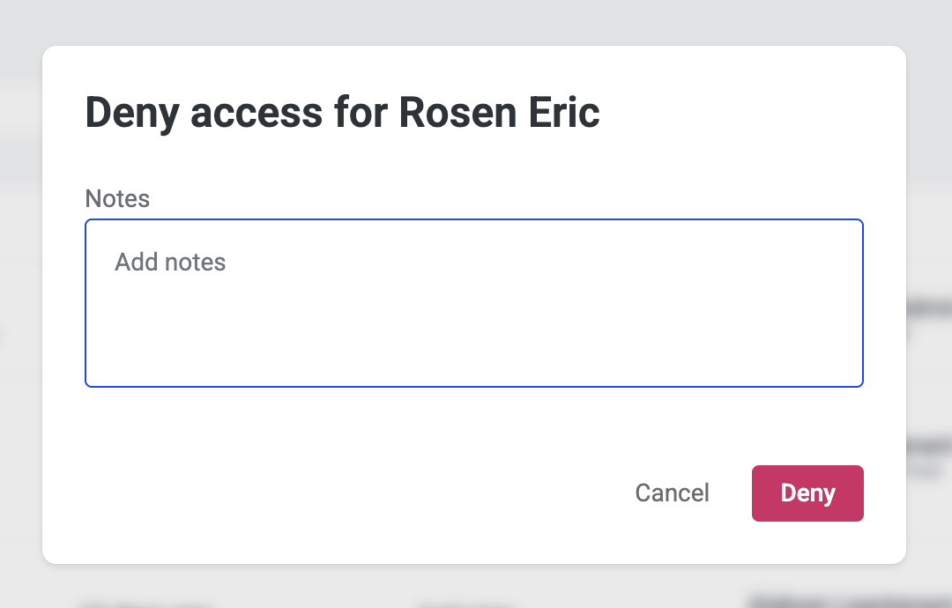This screenshot has width=952, height=608.
Task: Click the Notes field label
Action: click(x=117, y=198)
